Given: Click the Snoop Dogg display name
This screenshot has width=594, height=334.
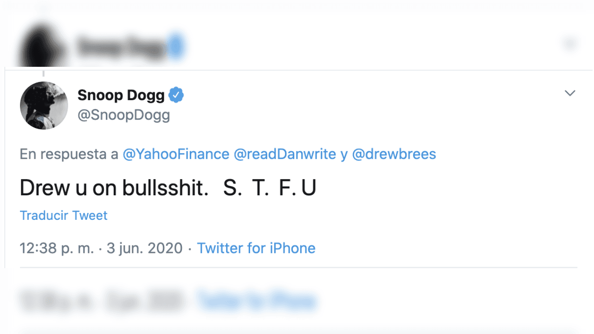Looking at the screenshot, I should [x=120, y=94].
